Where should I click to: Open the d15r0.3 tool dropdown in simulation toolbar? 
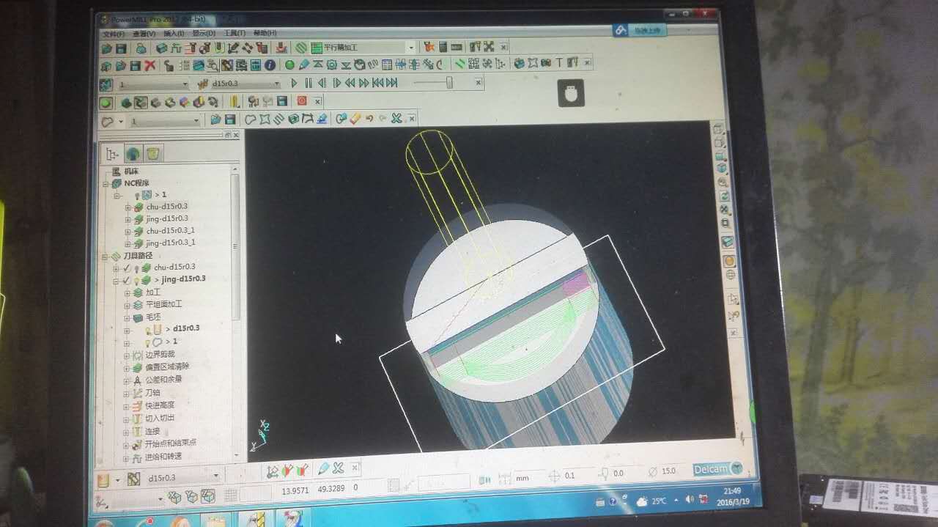click(277, 84)
